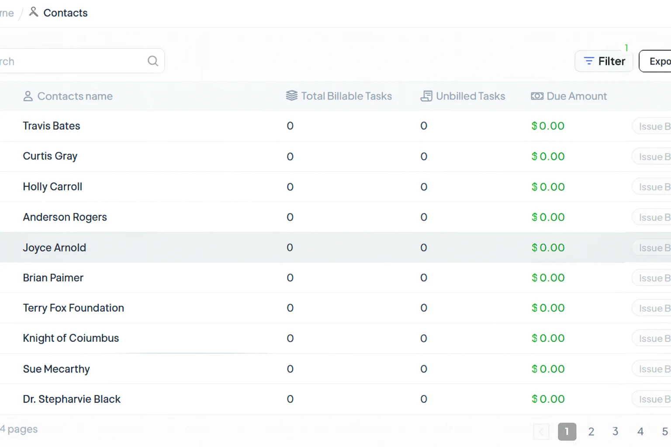Open the Joyce Arnold contact row
The width and height of the screenshot is (671, 447).
[55, 248]
